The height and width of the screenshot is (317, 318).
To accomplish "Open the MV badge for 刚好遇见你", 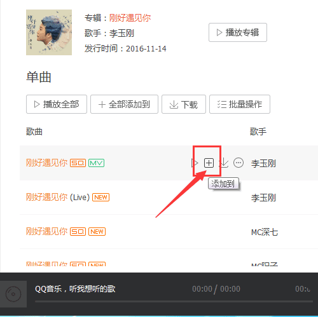I will tap(96, 163).
